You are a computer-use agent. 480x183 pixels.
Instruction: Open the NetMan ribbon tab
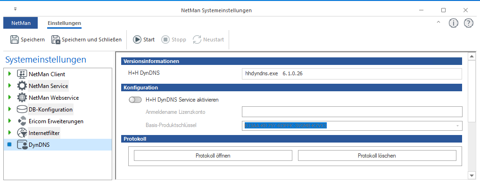(20, 23)
